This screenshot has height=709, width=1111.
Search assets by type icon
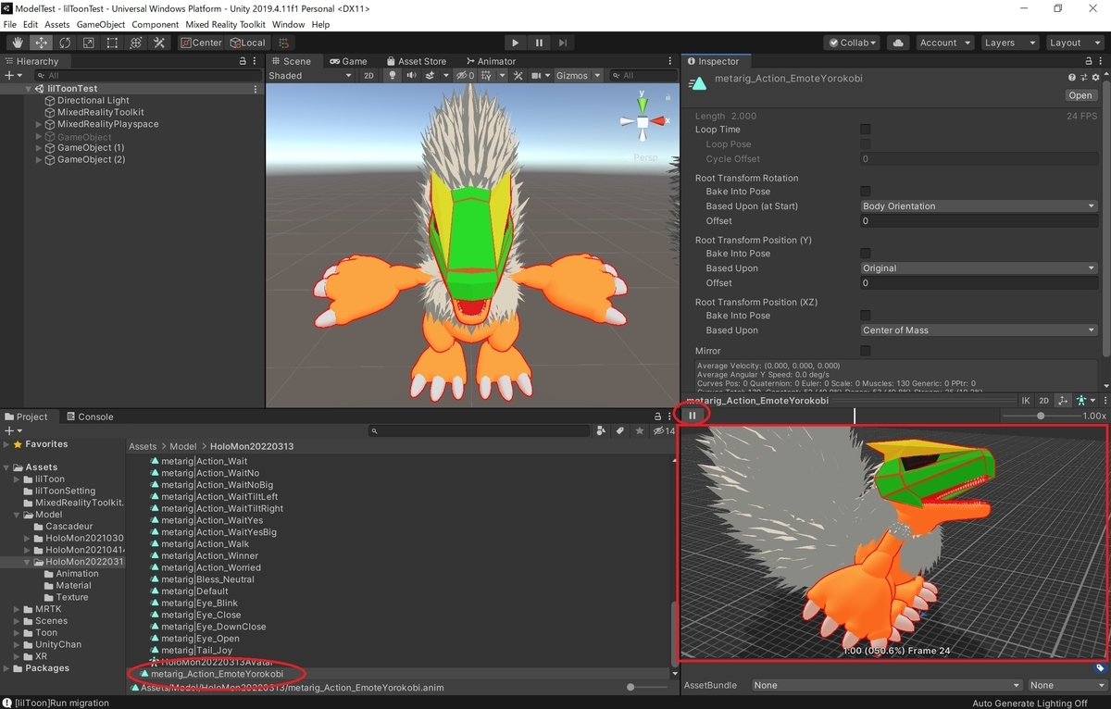tap(601, 430)
